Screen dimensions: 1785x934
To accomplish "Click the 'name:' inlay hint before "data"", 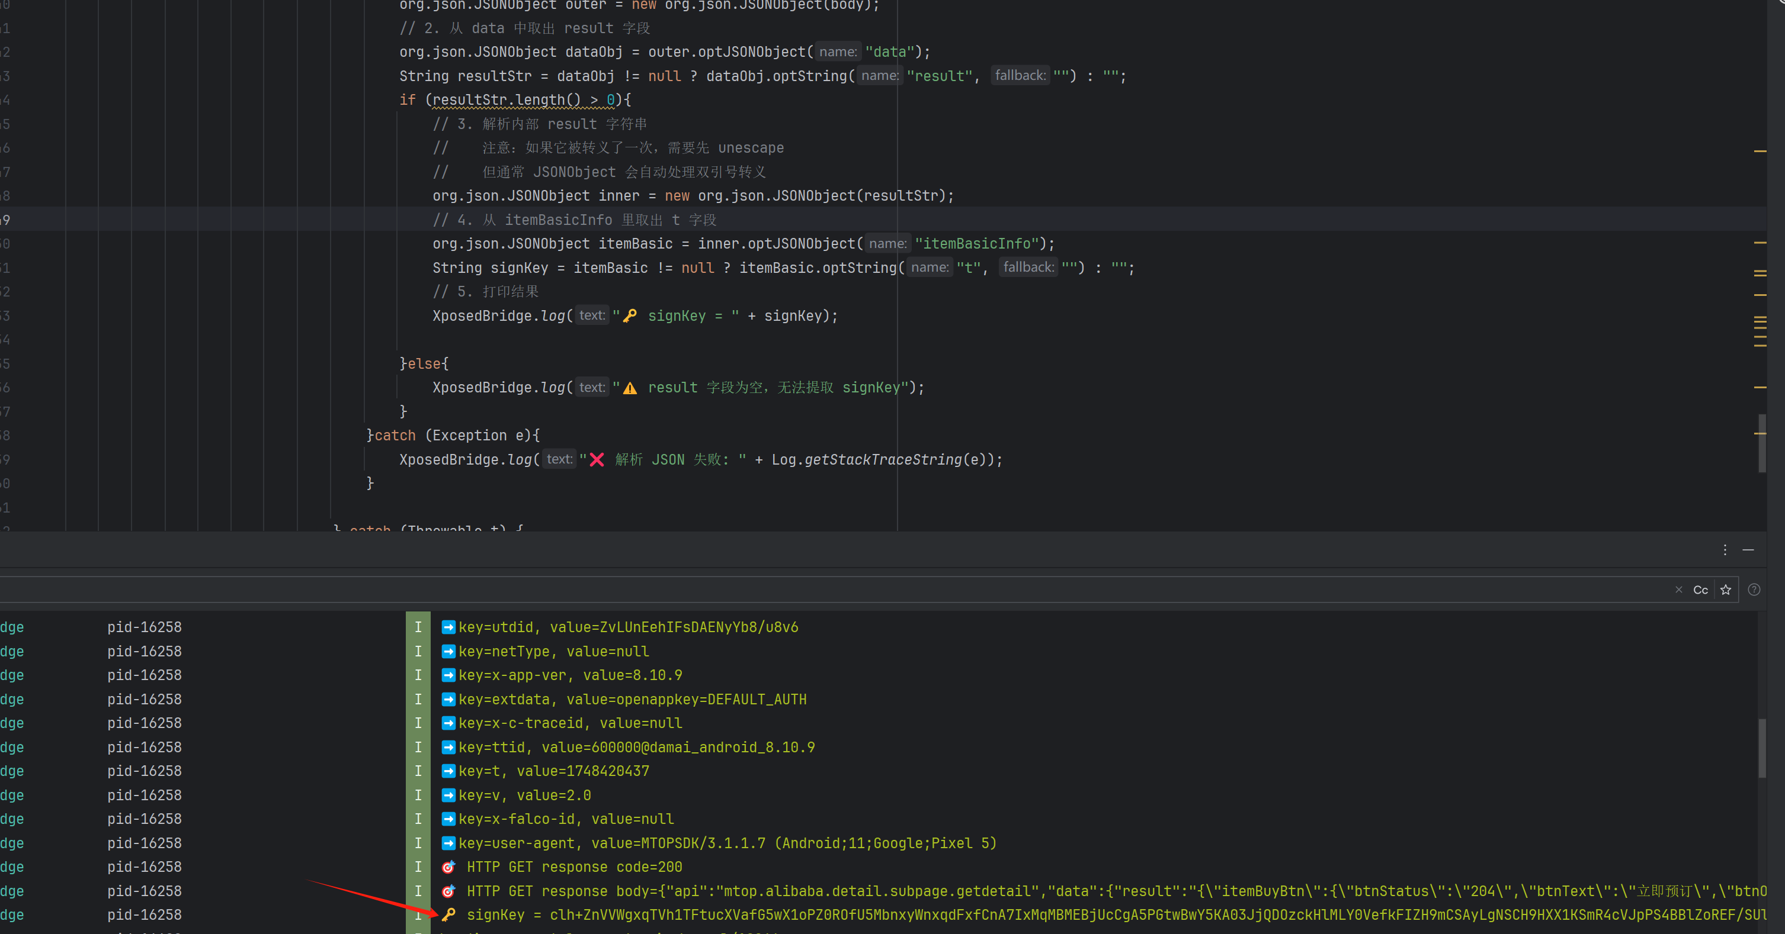I will pos(838,52).
